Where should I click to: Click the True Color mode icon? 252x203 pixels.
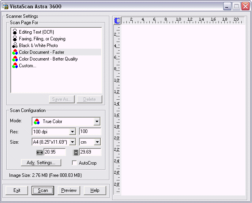(x=37, y=121)
